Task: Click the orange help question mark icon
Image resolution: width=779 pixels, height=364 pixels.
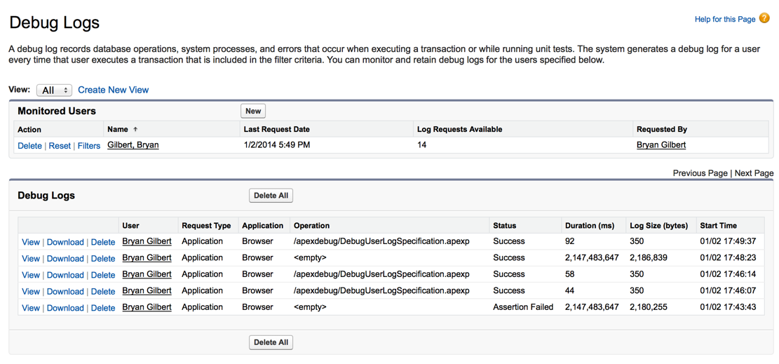Action: pos(764,18)
